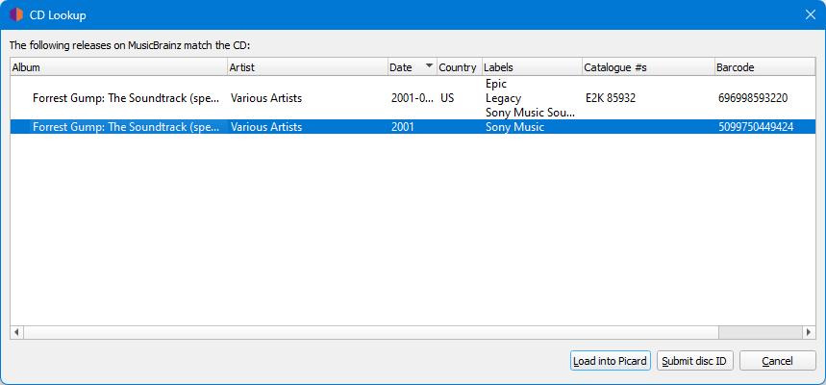Click barcode 696998593220 cell

point(753,98)
